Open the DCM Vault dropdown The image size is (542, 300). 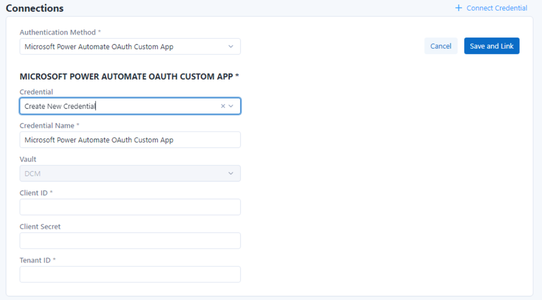point(119,173)
